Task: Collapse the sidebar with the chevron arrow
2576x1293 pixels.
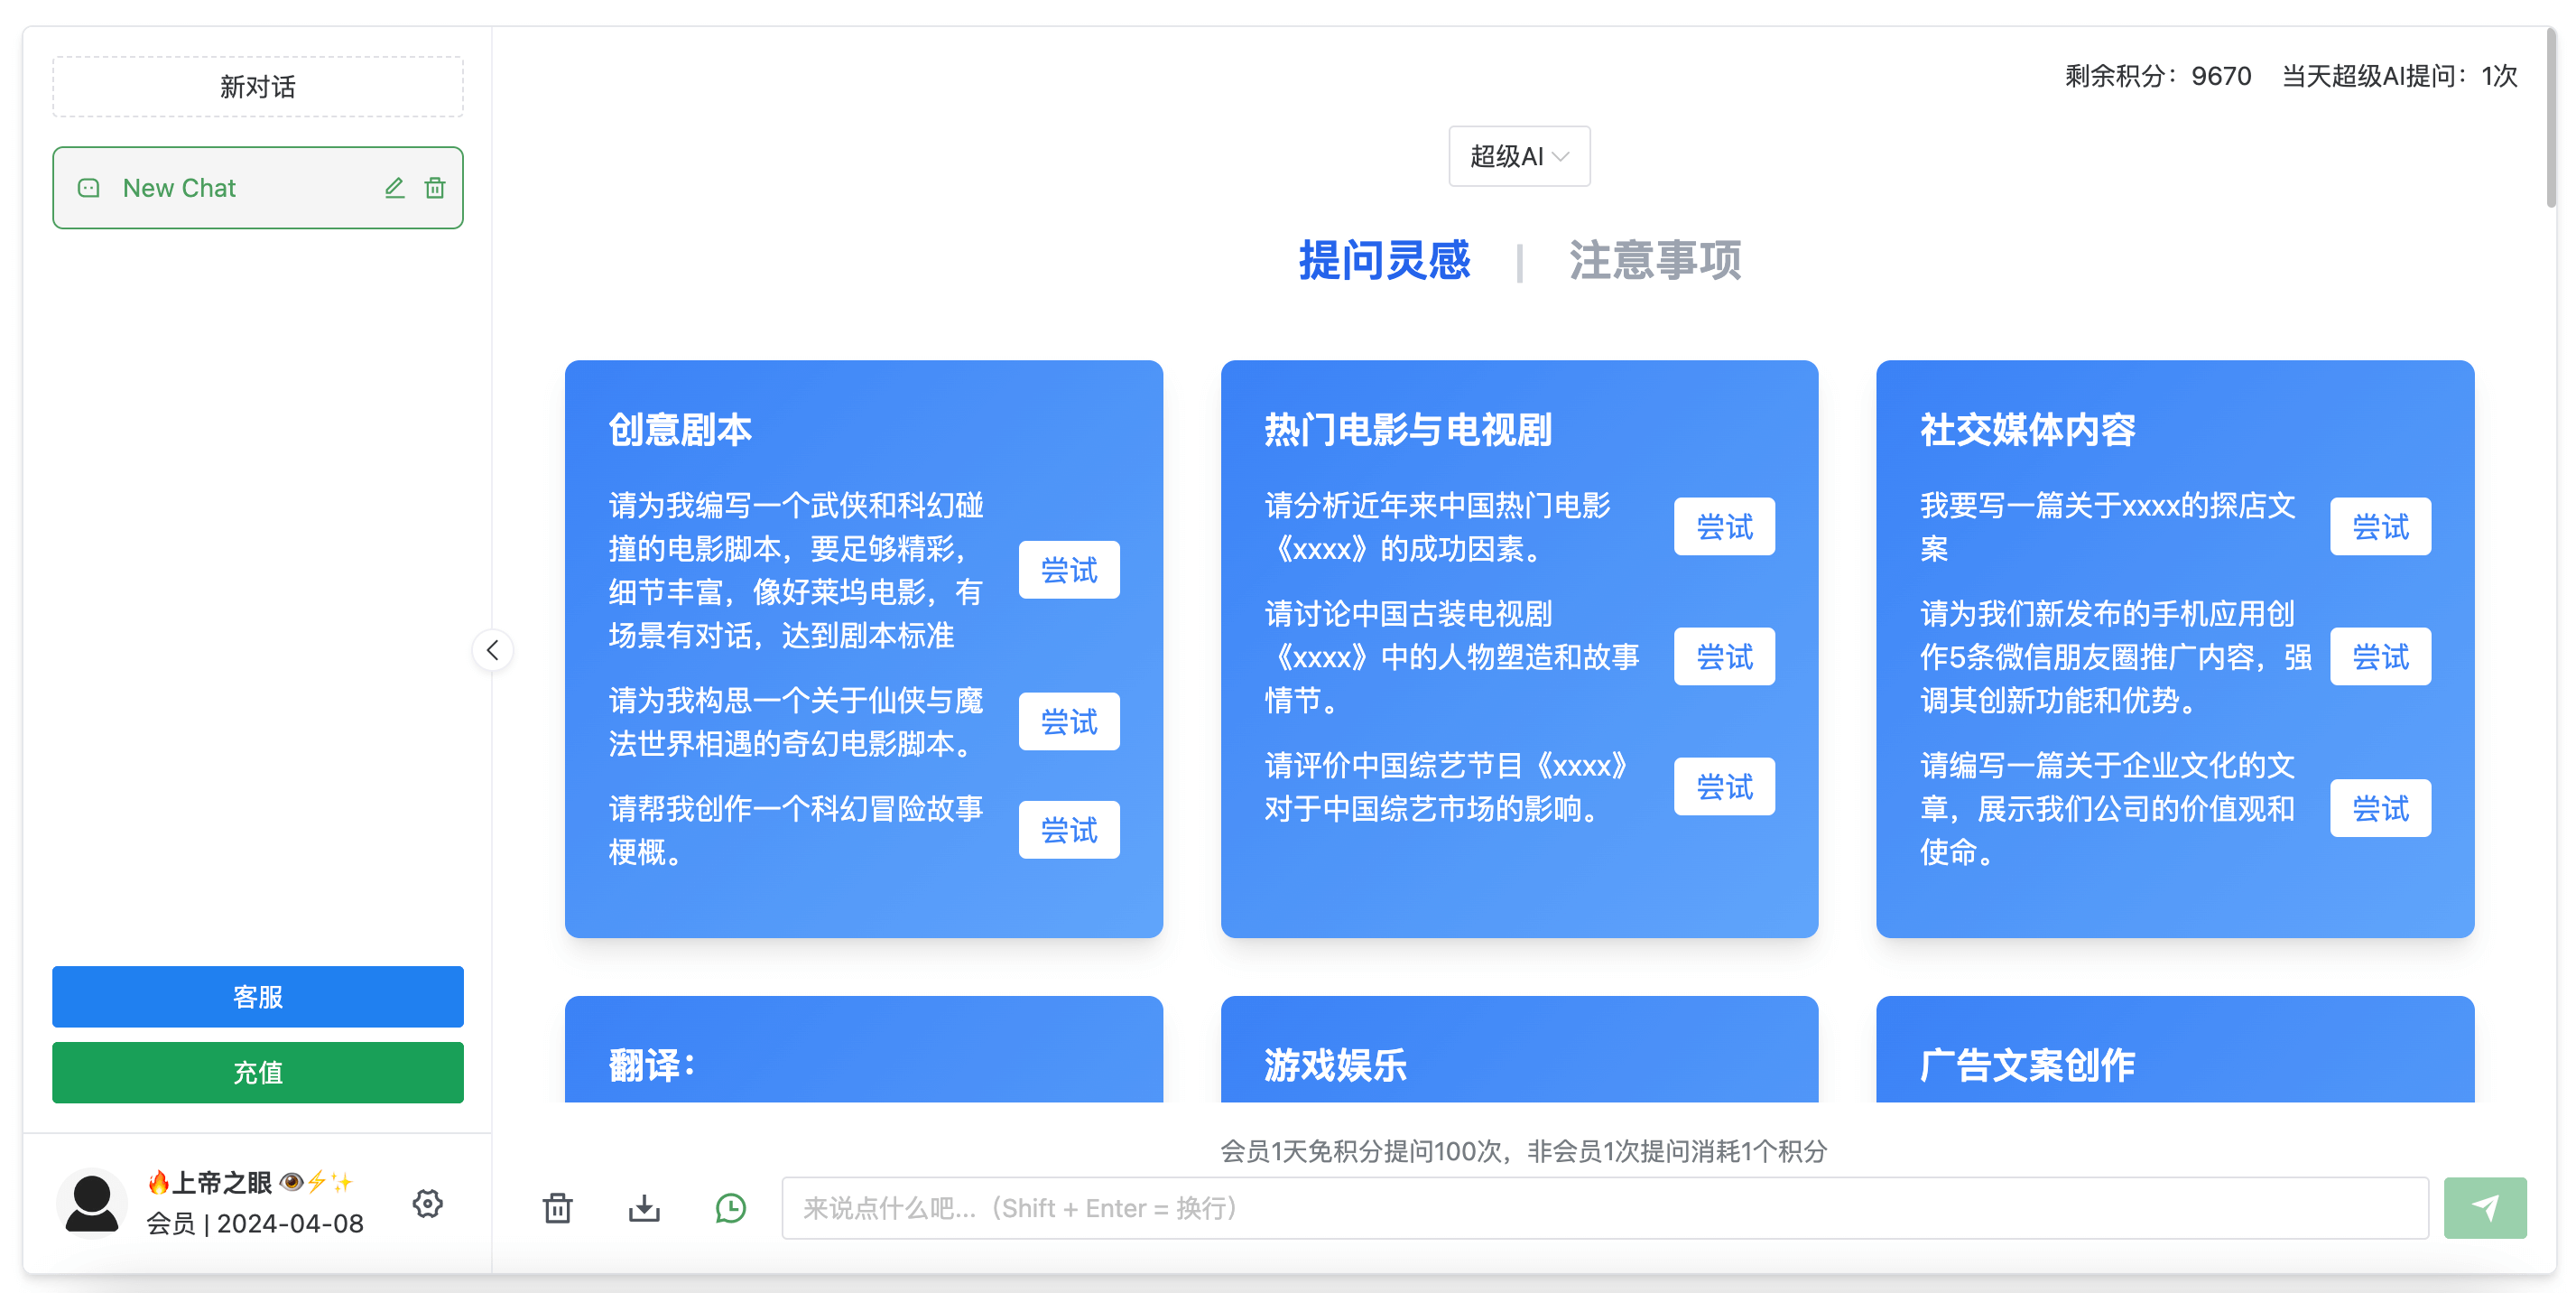Action: [493, 651]
